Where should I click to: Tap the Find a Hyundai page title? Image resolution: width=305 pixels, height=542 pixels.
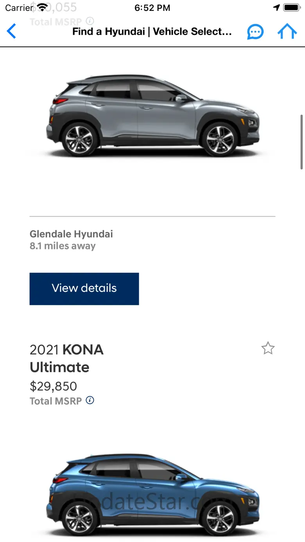pos(152,32)
